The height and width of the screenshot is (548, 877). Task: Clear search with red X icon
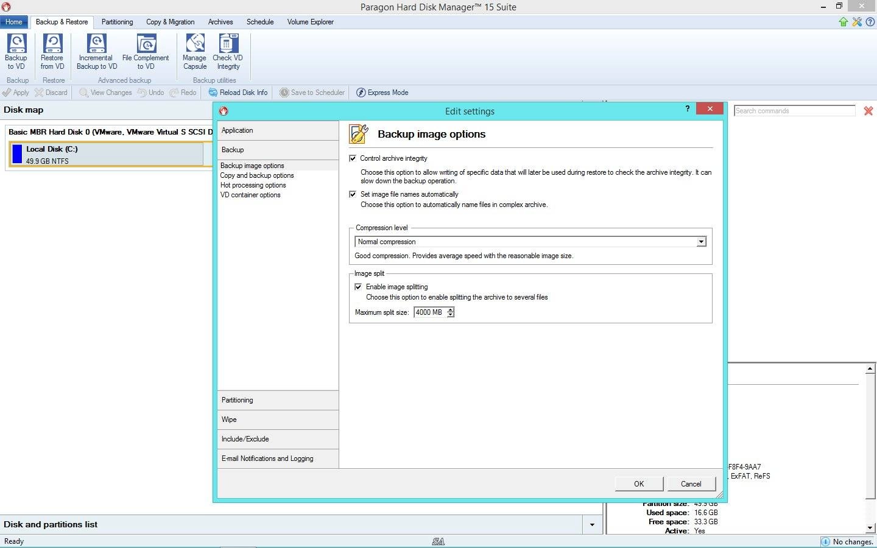coord(868,111)
